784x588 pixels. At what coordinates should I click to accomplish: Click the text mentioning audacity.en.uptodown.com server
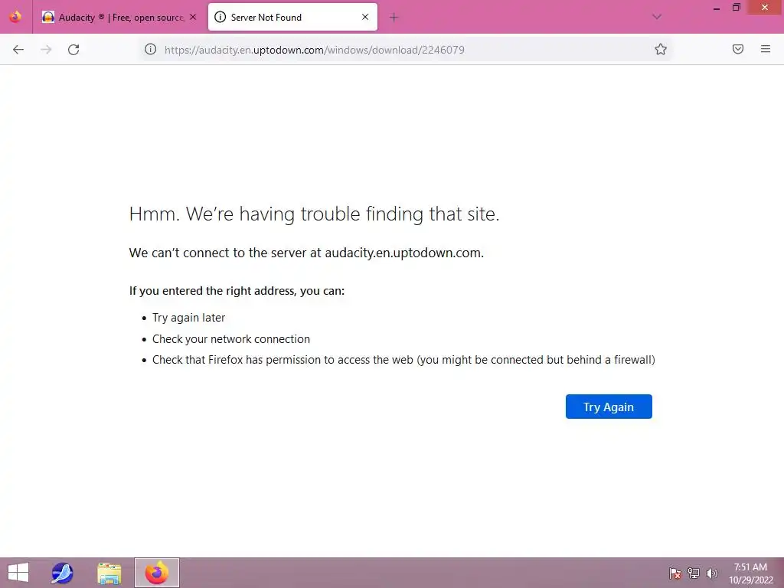coord(306,253)
